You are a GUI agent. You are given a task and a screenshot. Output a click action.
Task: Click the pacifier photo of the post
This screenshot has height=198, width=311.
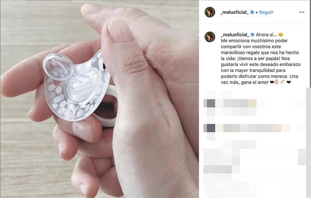pos(100,99)
